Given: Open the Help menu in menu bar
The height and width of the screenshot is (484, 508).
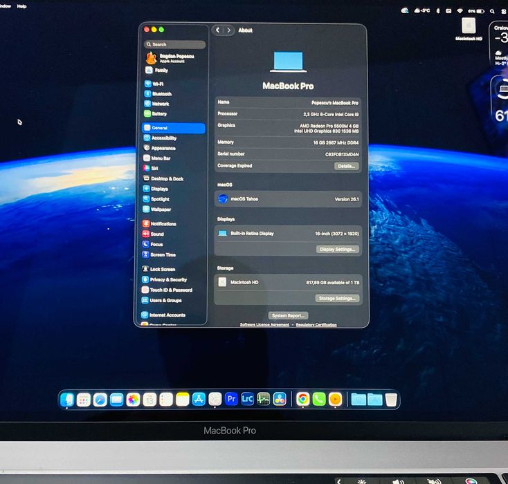Looking at the screenshot, I should tap(21, 6).
